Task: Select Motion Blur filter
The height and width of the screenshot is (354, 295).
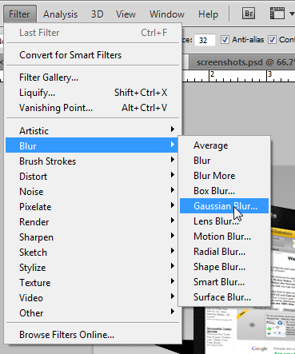Action: tap(224, 237)
